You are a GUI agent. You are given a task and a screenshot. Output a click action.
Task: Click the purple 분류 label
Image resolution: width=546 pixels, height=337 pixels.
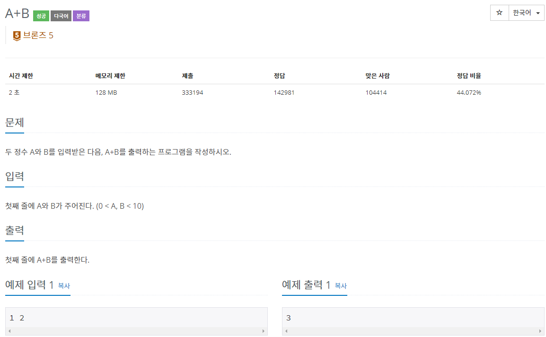pos(81,16)
